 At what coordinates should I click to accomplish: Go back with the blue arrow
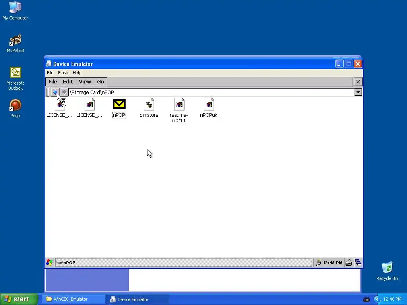[55, 92]
